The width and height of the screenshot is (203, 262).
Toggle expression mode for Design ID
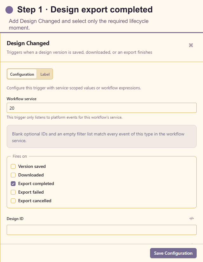point(192,218)
